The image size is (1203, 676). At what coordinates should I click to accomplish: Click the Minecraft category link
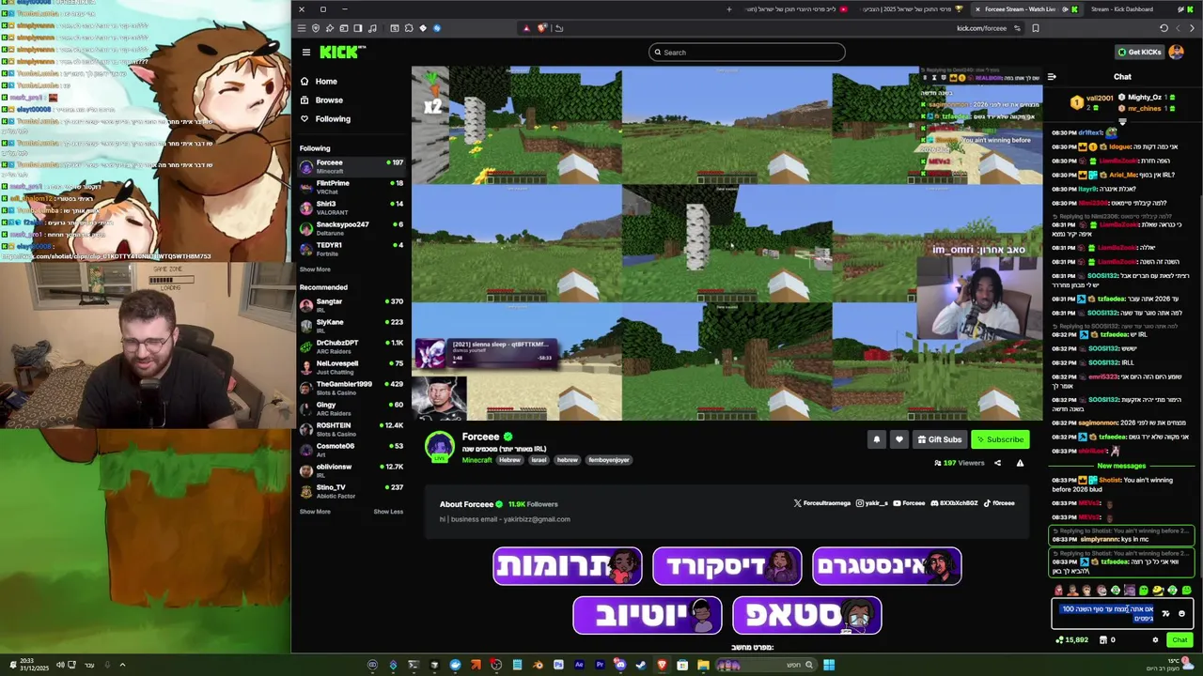click(477, 460)
